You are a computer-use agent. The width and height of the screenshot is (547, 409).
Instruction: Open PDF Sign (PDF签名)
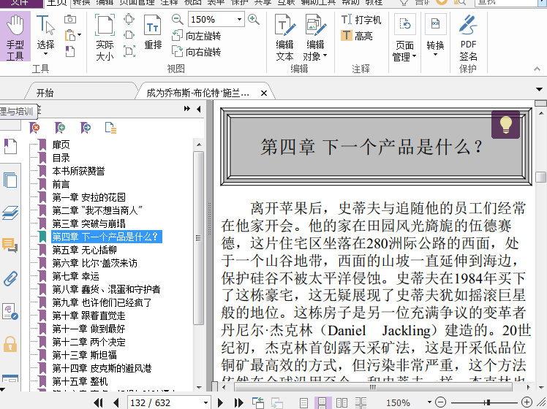[468, 38]
